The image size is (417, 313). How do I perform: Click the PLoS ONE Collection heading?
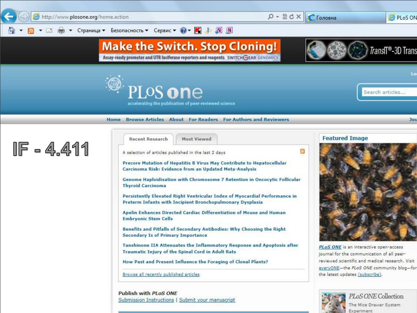(x=376, y=296)
